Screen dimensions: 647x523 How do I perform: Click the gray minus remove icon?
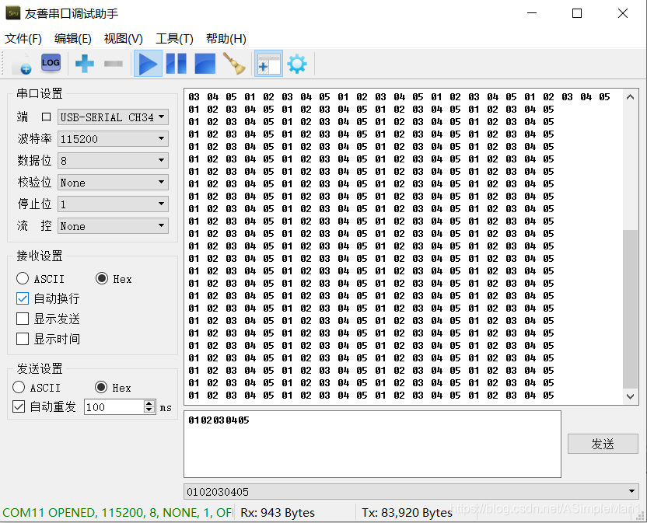(x=114, y=64)
